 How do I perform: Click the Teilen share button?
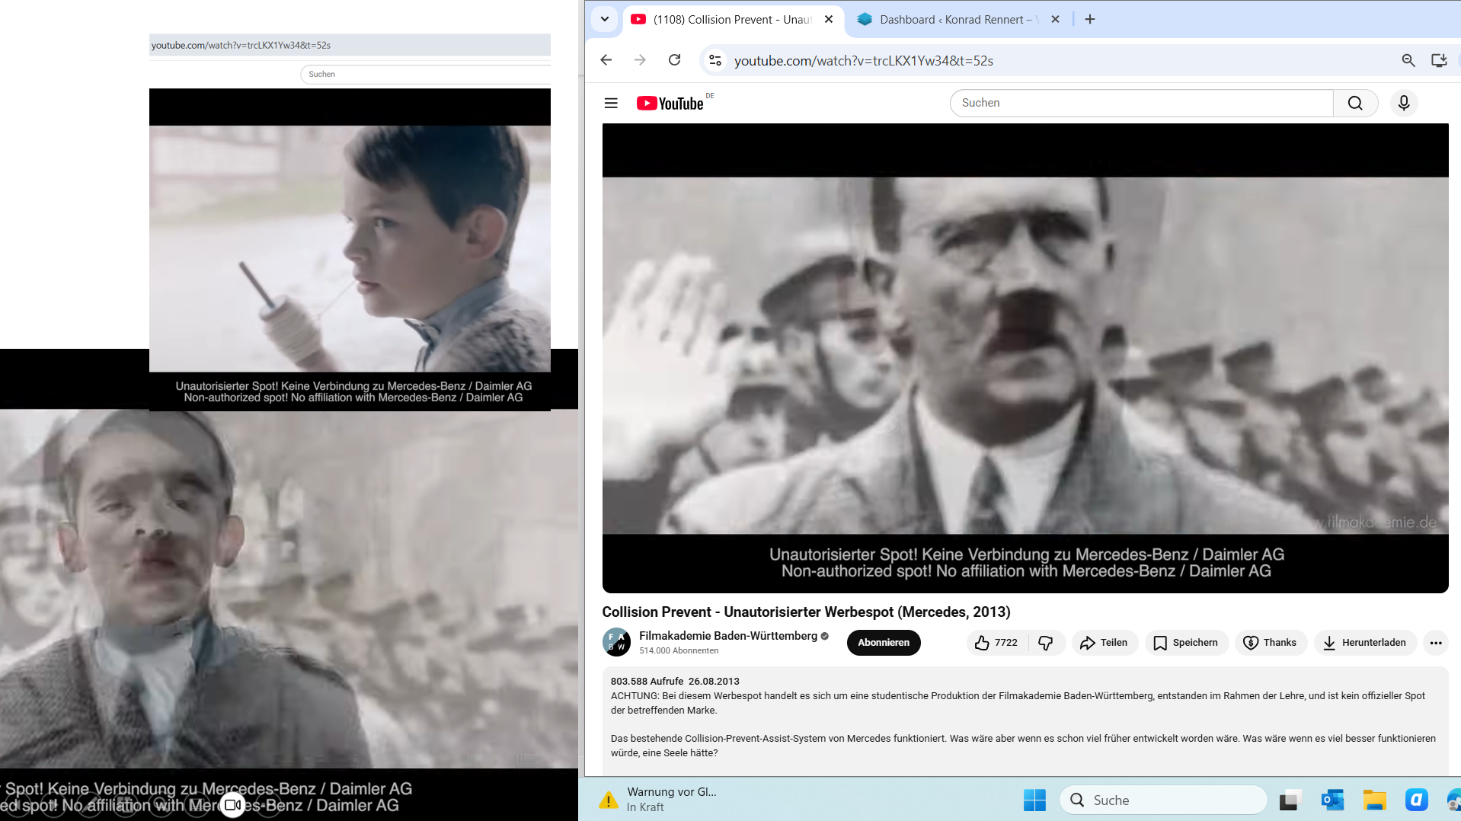click(x=1104, y=643)
